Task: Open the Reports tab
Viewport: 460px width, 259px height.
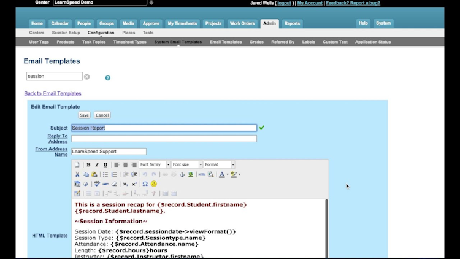Action: pos(292,23)
